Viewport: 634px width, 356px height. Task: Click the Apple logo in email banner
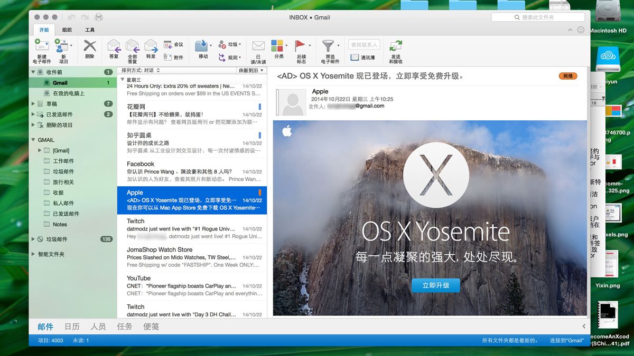[x=287, y=131]
